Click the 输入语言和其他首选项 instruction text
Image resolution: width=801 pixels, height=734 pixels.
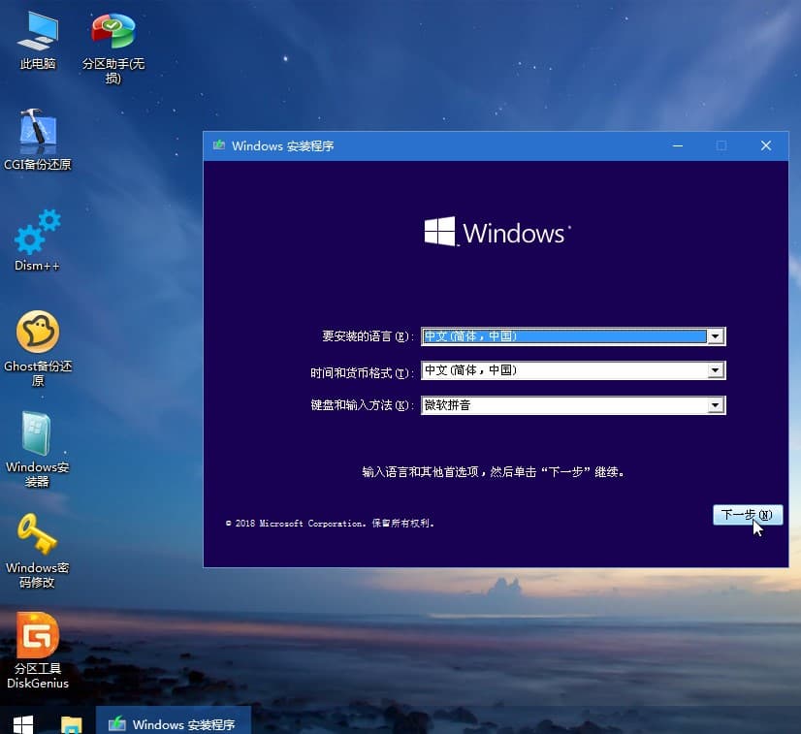click(x=493, y=472)
